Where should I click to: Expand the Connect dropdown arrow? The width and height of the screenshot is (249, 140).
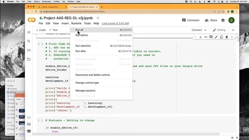point(205,30)
